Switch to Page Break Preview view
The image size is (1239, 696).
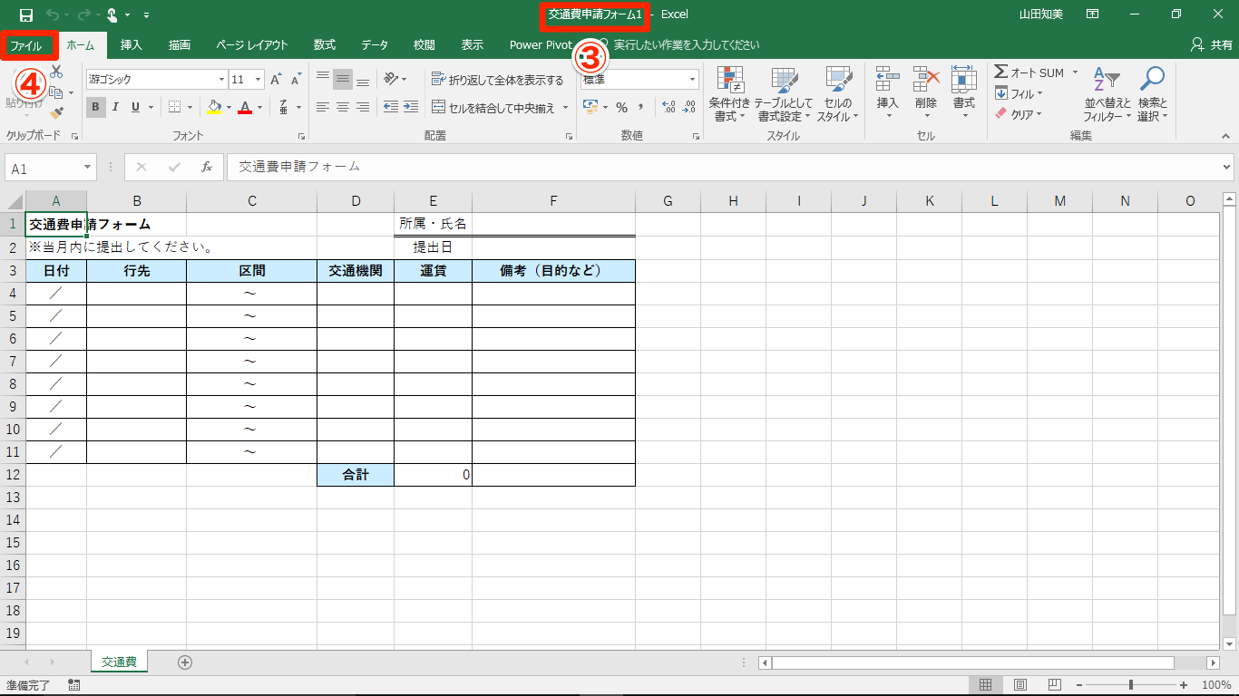point(1055,685)
